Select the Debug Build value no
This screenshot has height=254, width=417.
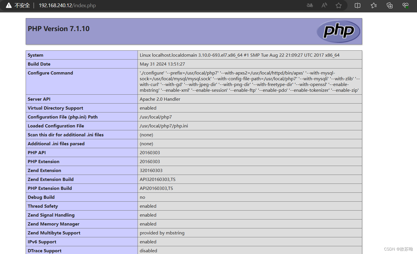[142, 197]
